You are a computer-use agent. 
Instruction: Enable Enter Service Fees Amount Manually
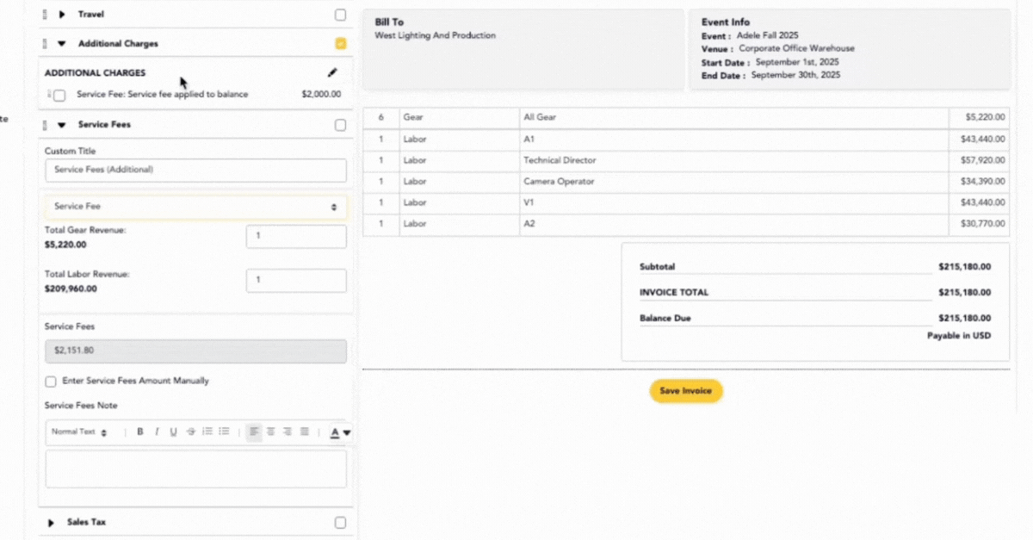[x=52, y=381]
